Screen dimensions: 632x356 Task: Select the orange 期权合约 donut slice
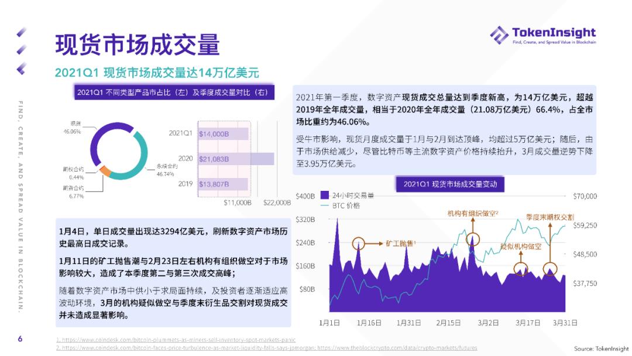[105, 170]
